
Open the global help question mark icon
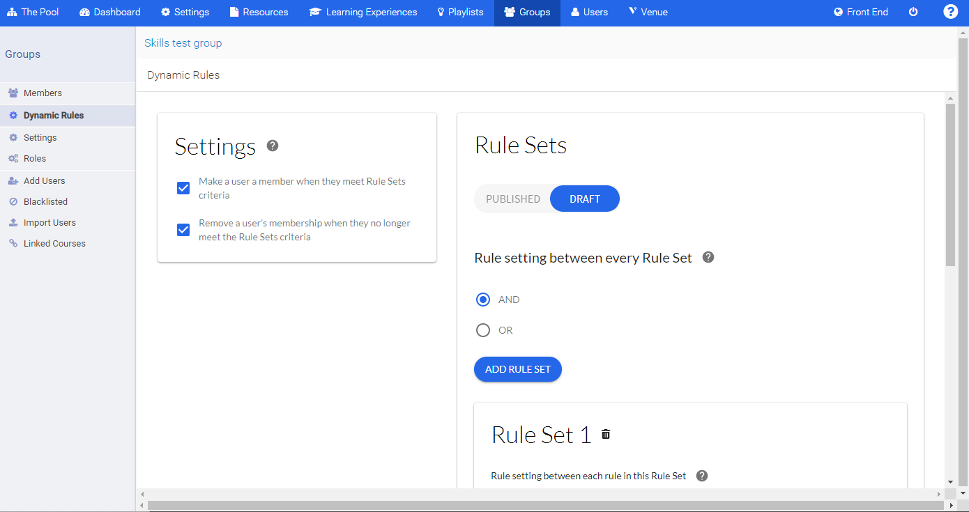(950, 11)
